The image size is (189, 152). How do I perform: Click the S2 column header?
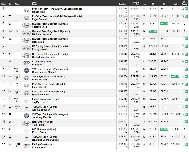click(x=164, y=4)
